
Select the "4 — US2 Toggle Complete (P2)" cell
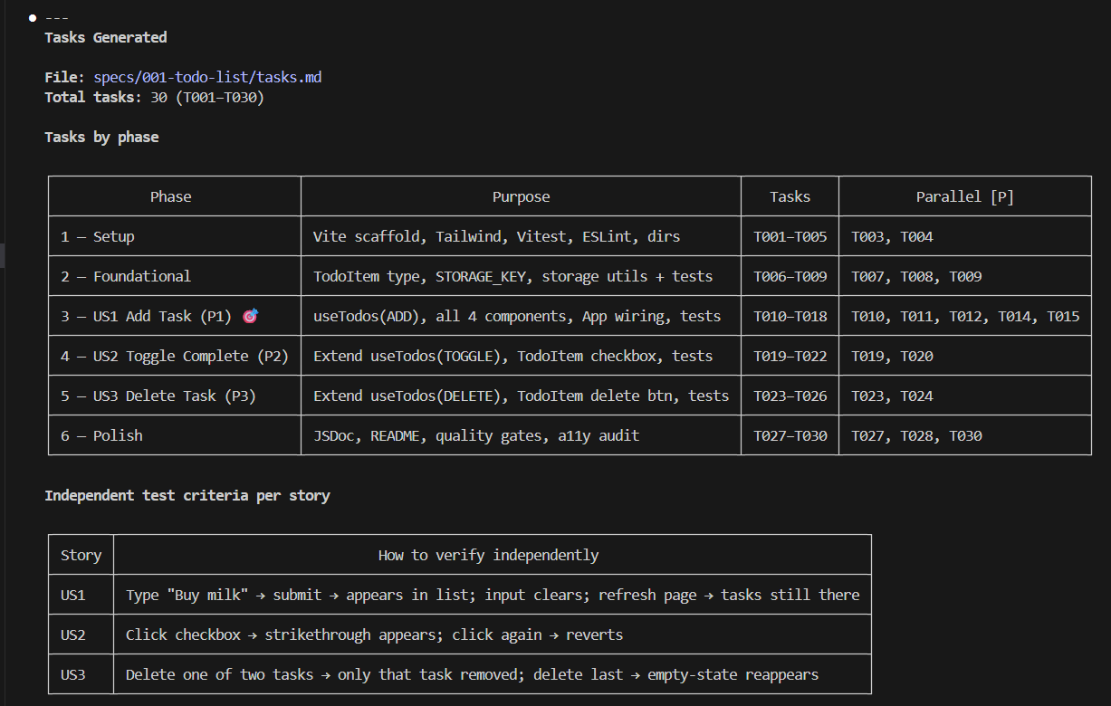click(x=175, y=356)
